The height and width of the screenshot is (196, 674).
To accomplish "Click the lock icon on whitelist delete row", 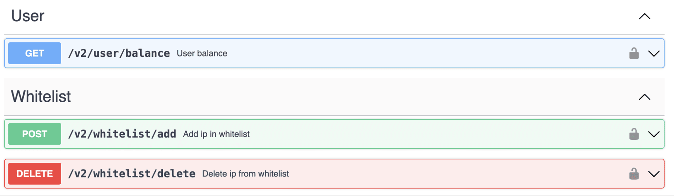I will pyautogui.click(x=634, y=173).
